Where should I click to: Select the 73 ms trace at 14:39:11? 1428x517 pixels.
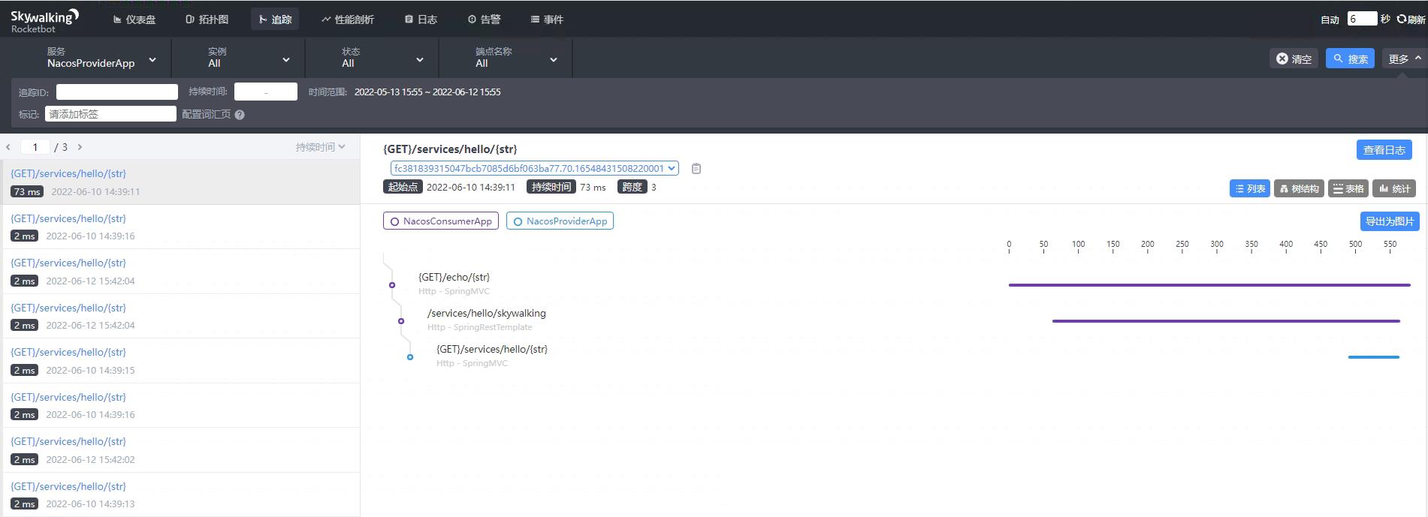[180, 182]
